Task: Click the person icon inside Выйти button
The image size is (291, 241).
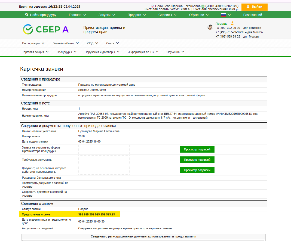Action: click(x=248, y=7)
